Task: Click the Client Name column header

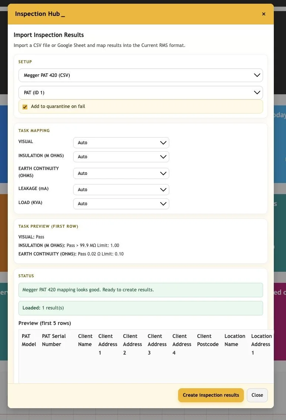Action: (x=85, y=340)
